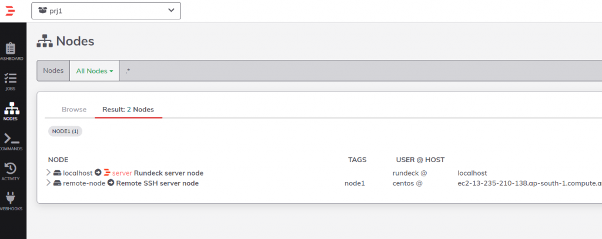This screenshot has width=602, height=239.
Task: Select the Result: 2 Nodes tab
Action: [x=128, y=109]
